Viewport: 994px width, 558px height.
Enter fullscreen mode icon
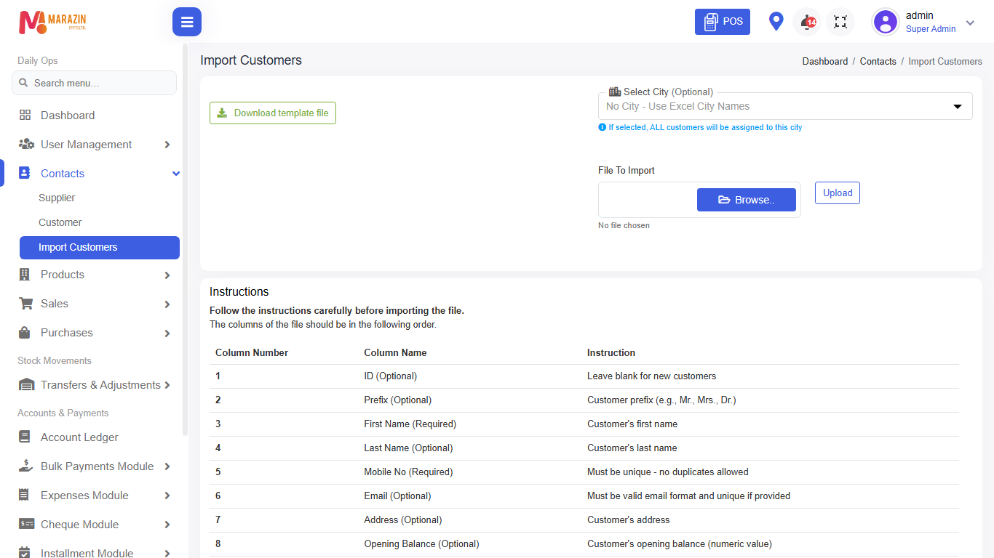click(840, 22)
